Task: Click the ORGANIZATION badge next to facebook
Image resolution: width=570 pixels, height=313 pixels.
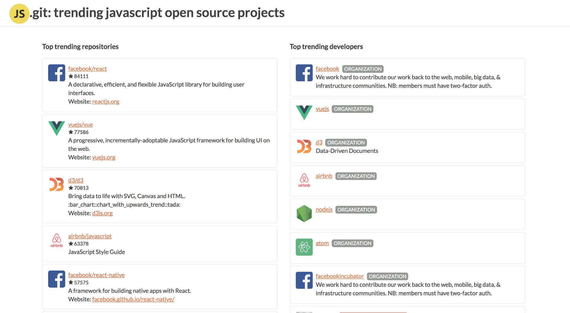Action: coord(363,69)
